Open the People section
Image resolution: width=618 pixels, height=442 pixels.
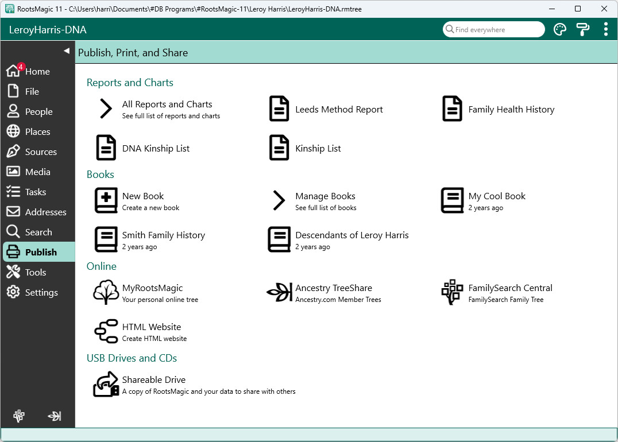(38, 111)
